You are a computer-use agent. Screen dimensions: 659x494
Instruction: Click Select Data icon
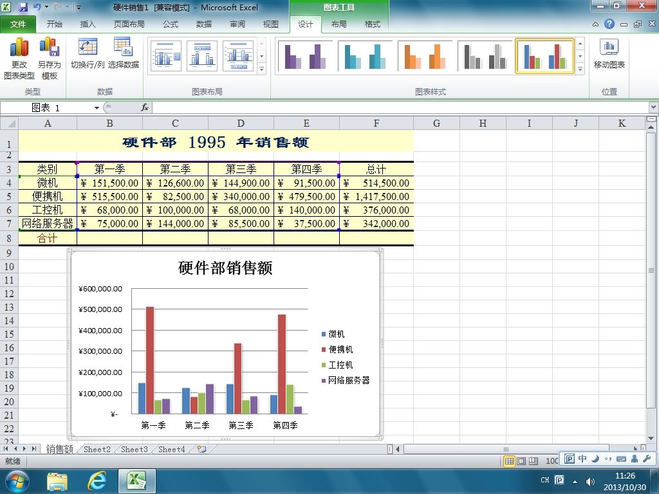pos(123,53)
